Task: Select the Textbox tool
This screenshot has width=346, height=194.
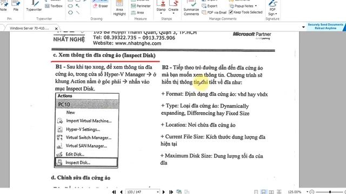Action: click(54, 6)
